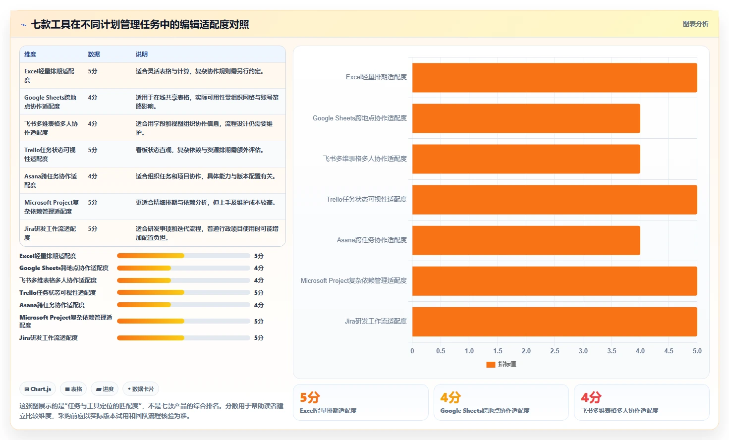Click the 4分 score in the Asana table row
The height and width of the screenshot is (440, 729).
(x=93, y=176)
